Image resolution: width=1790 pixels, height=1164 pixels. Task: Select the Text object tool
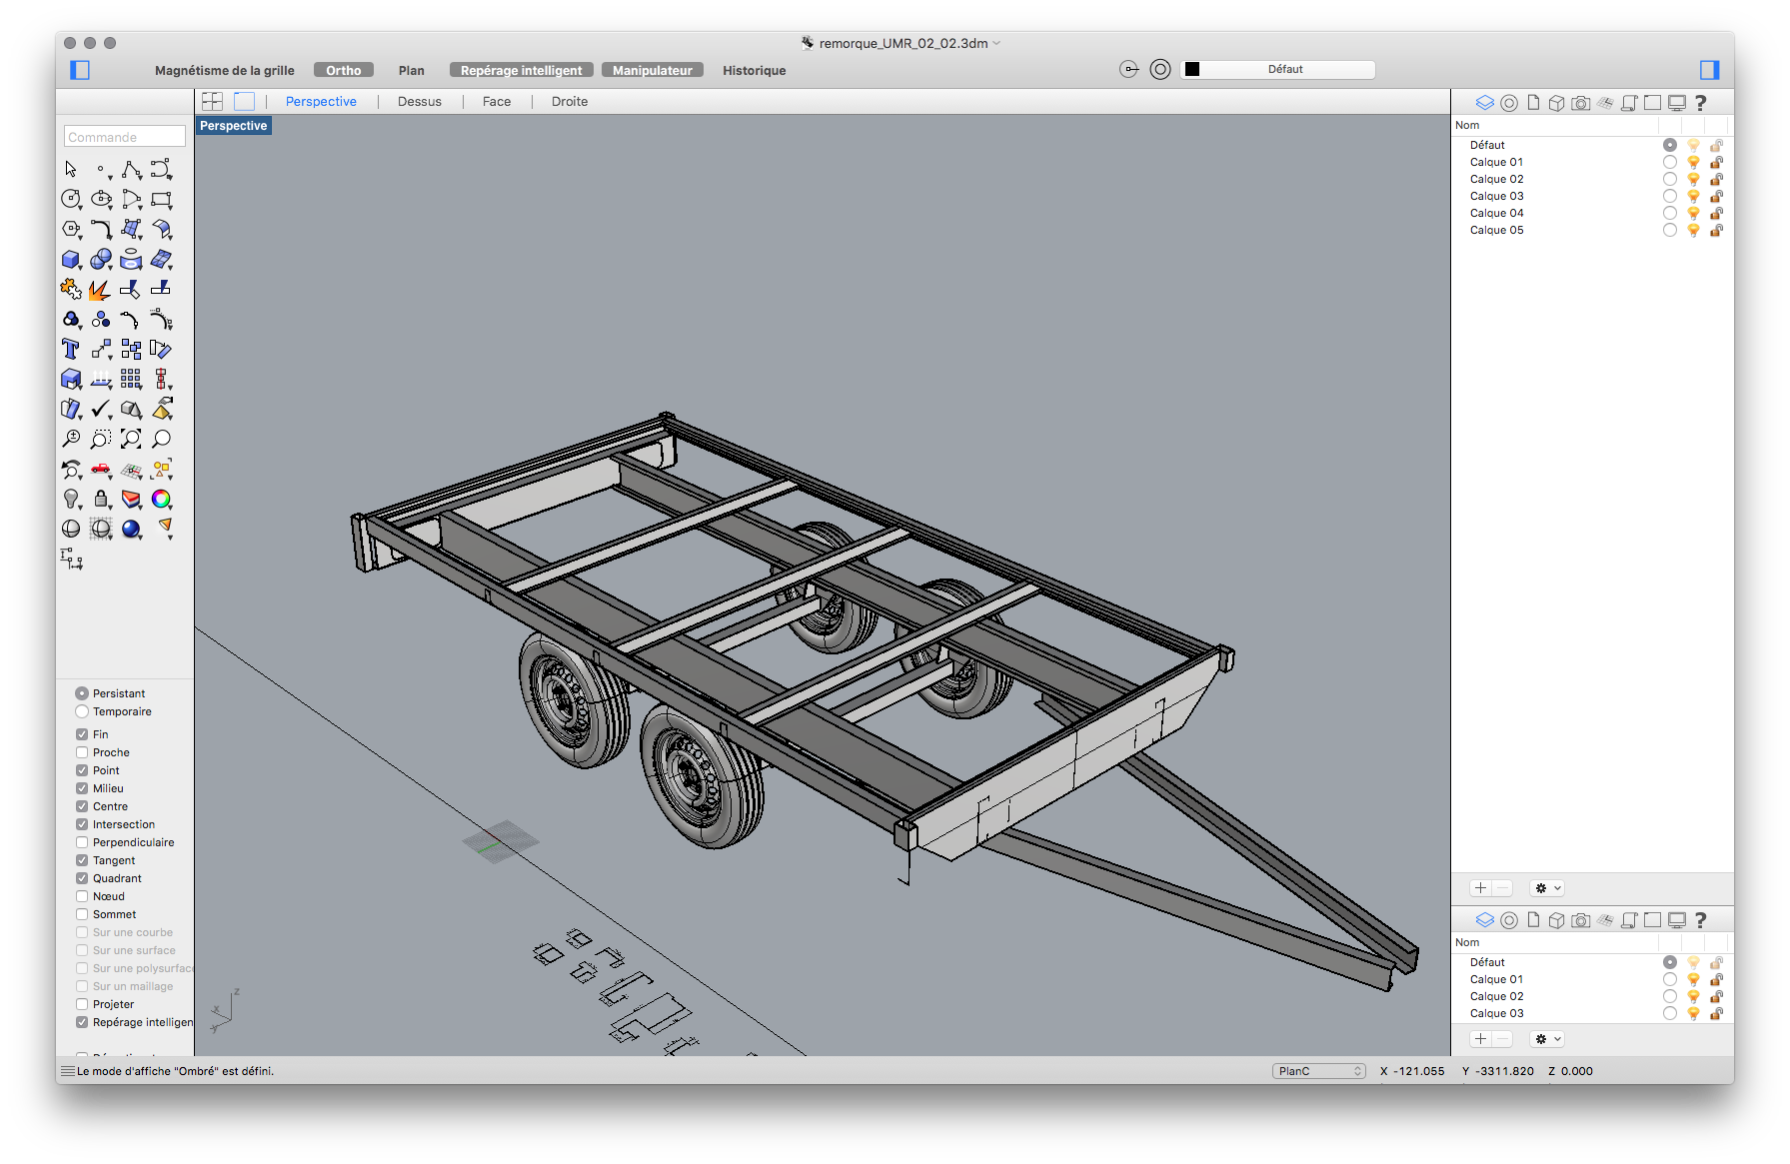click(70, 349)
